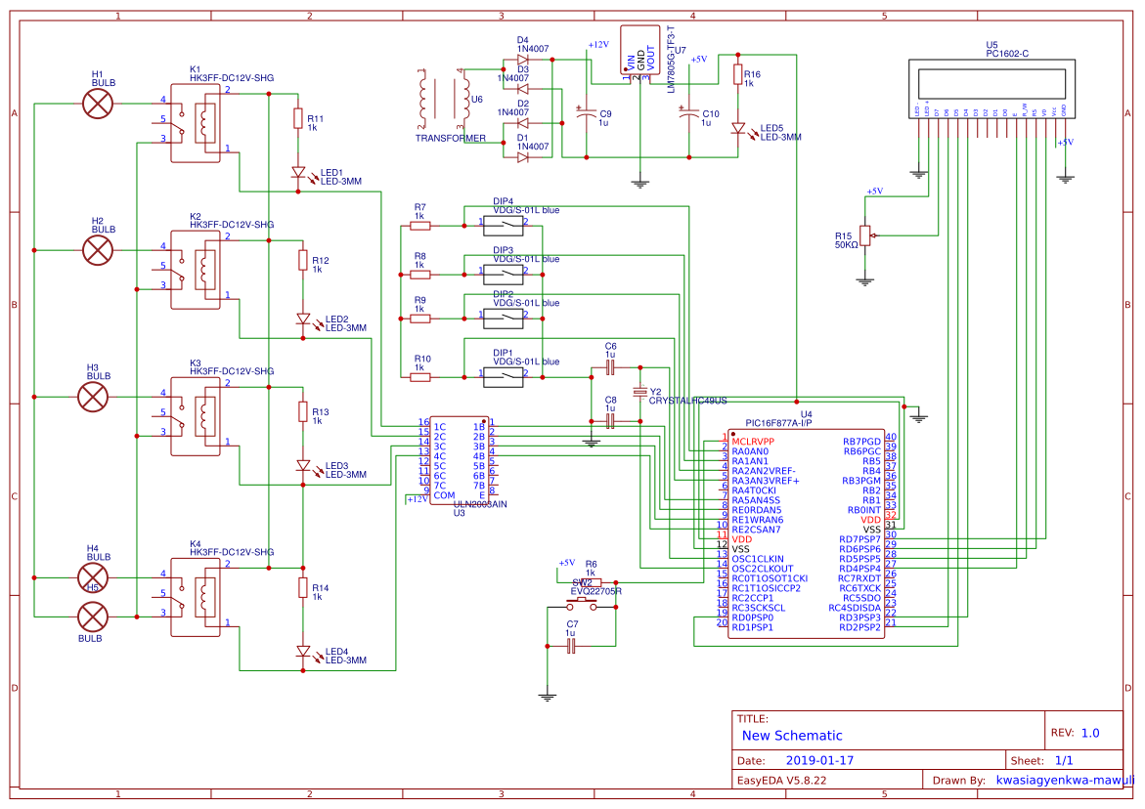1145x809 pixels.
Task: Select the Y2 crystal oscillator symbol
Action: tap(639, 392)
